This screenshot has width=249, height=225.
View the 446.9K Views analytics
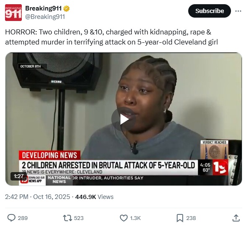[x=94, y=197]
